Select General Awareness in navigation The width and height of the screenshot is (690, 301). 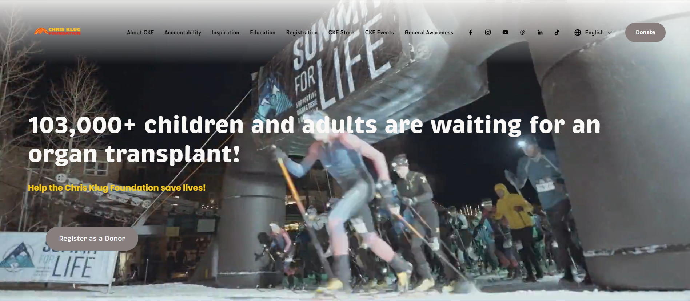coord(429,33)
